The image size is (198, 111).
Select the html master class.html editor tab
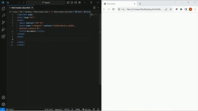21,8
